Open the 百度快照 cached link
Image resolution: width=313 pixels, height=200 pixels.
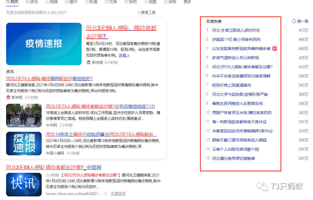(x=118, y=194)
